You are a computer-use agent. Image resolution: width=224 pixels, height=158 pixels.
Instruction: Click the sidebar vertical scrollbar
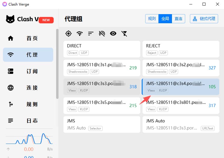tap(57, 64)
